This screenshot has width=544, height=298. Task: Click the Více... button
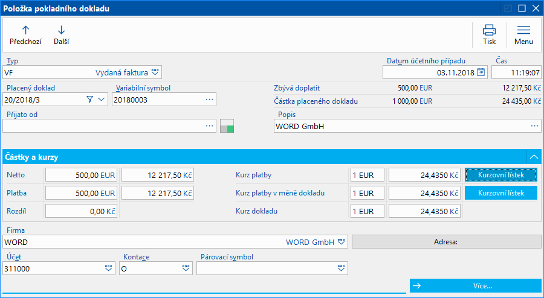click(475, 286)
